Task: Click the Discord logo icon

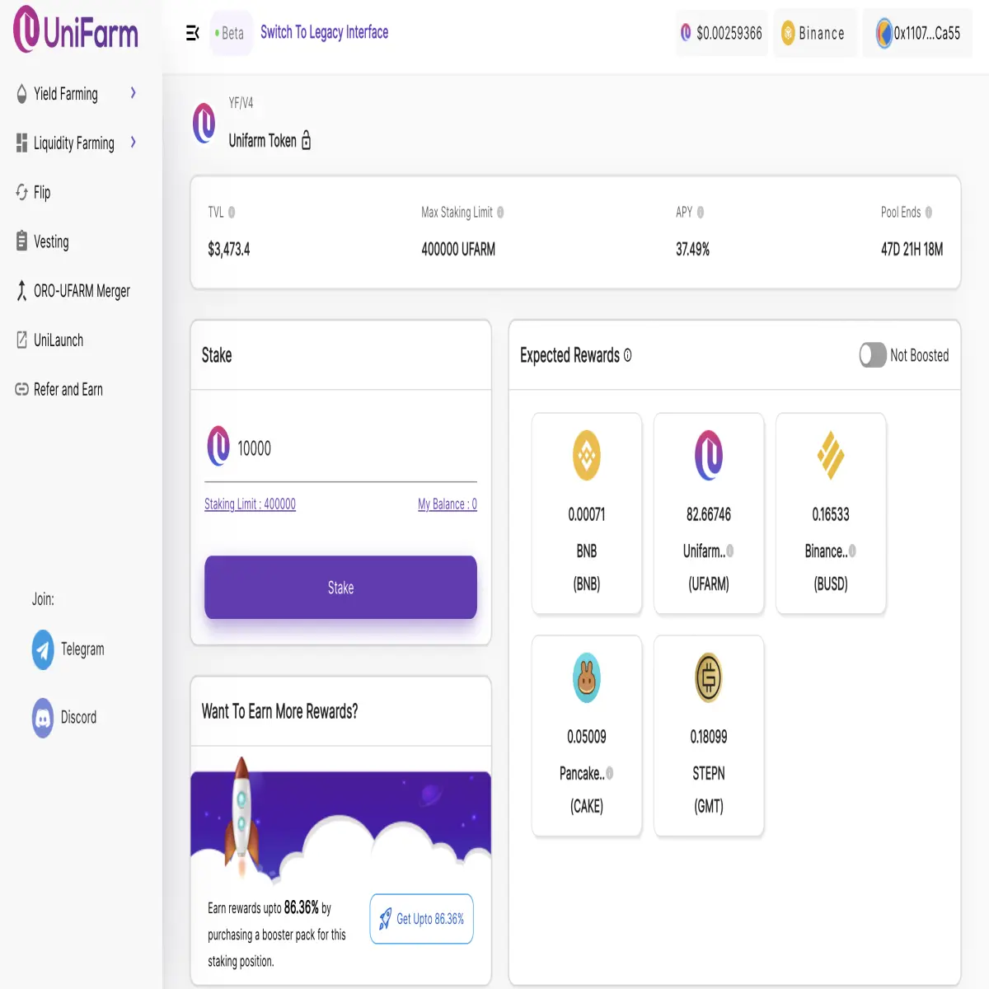Action: coord(43,718)
